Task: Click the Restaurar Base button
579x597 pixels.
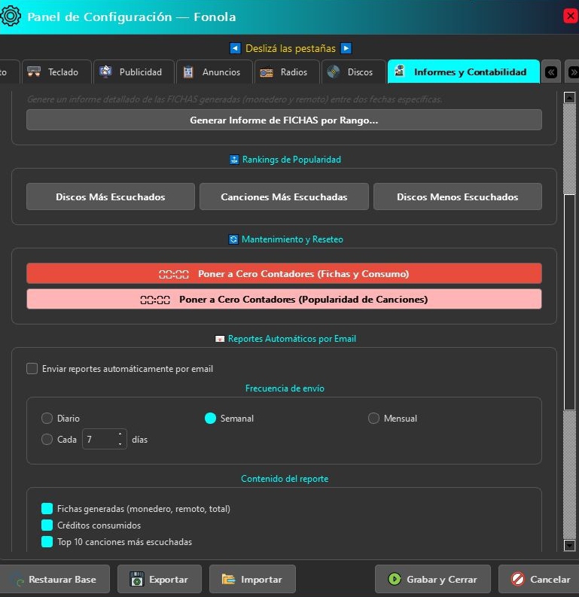Action: (55, 579)
